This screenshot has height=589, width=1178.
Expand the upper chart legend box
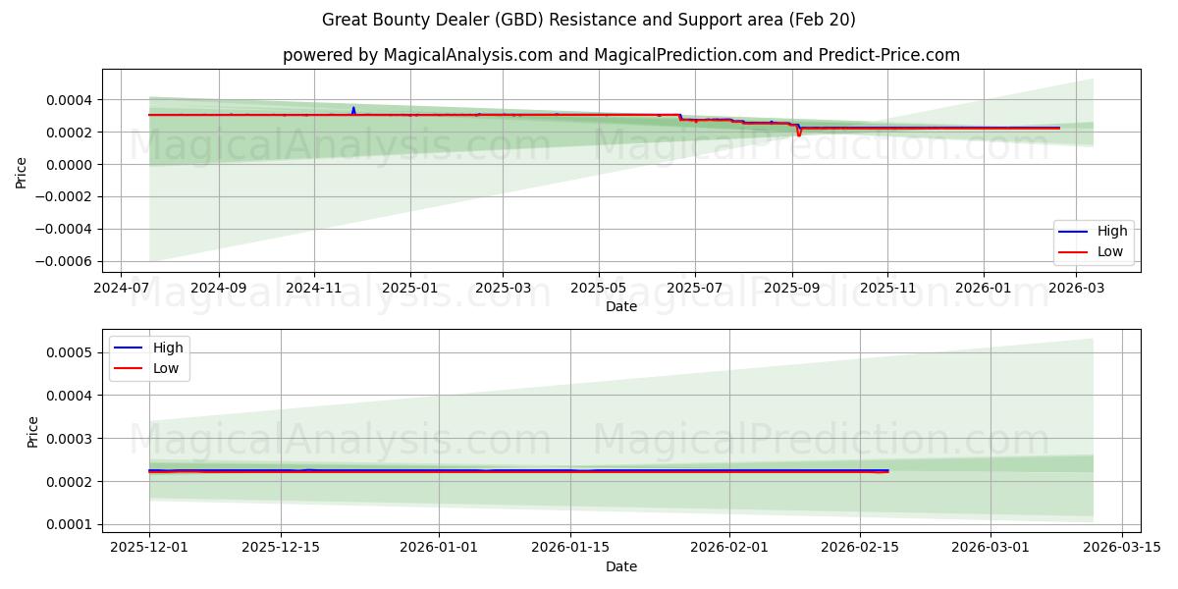pos(1094,241)
